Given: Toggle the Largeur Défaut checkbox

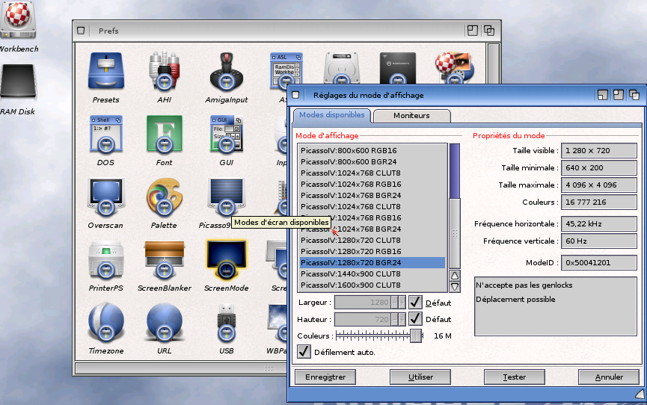Looking at the screenshot, I should [x=416, y=303].
